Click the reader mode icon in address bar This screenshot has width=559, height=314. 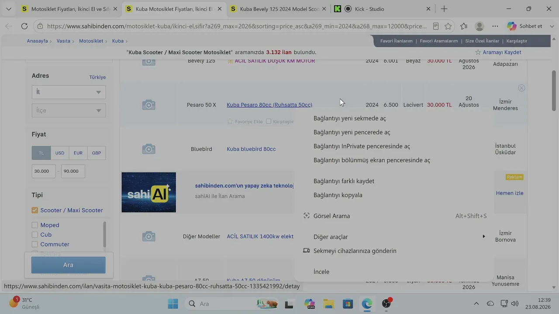[435, 26]
